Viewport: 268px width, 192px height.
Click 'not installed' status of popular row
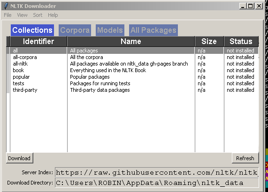240,77
